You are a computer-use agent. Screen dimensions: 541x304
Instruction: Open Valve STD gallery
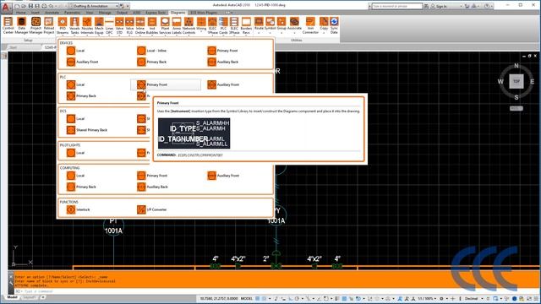click(119, 26)
